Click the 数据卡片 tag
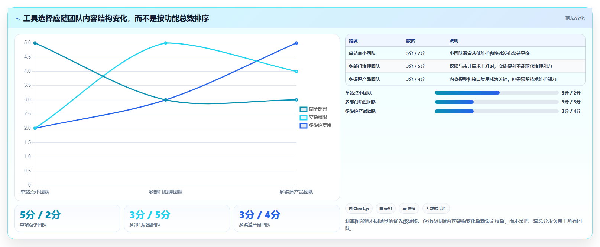The height and width of the screenshot is (247, 600). pos(436,208)
